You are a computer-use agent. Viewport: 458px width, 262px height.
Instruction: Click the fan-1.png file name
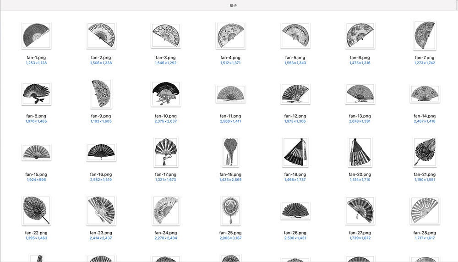(x=36, y=58)
